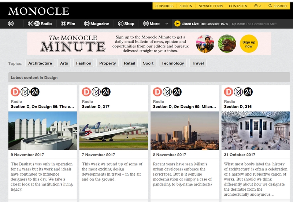This screenshot has width=293, height=202.
Task: Click the MONOCLE logo in header
Action: (39, 11)
